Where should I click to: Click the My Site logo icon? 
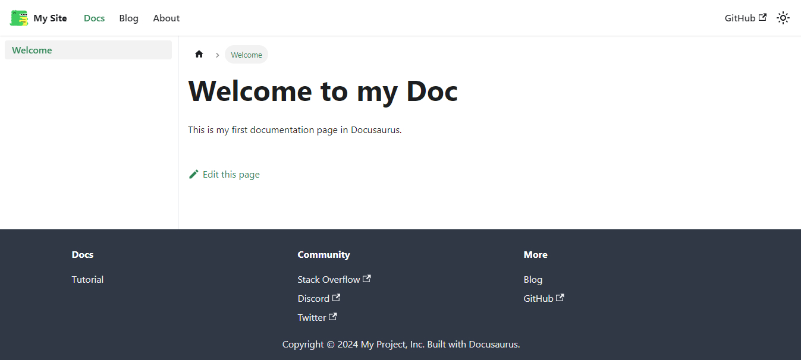[18, 18]
